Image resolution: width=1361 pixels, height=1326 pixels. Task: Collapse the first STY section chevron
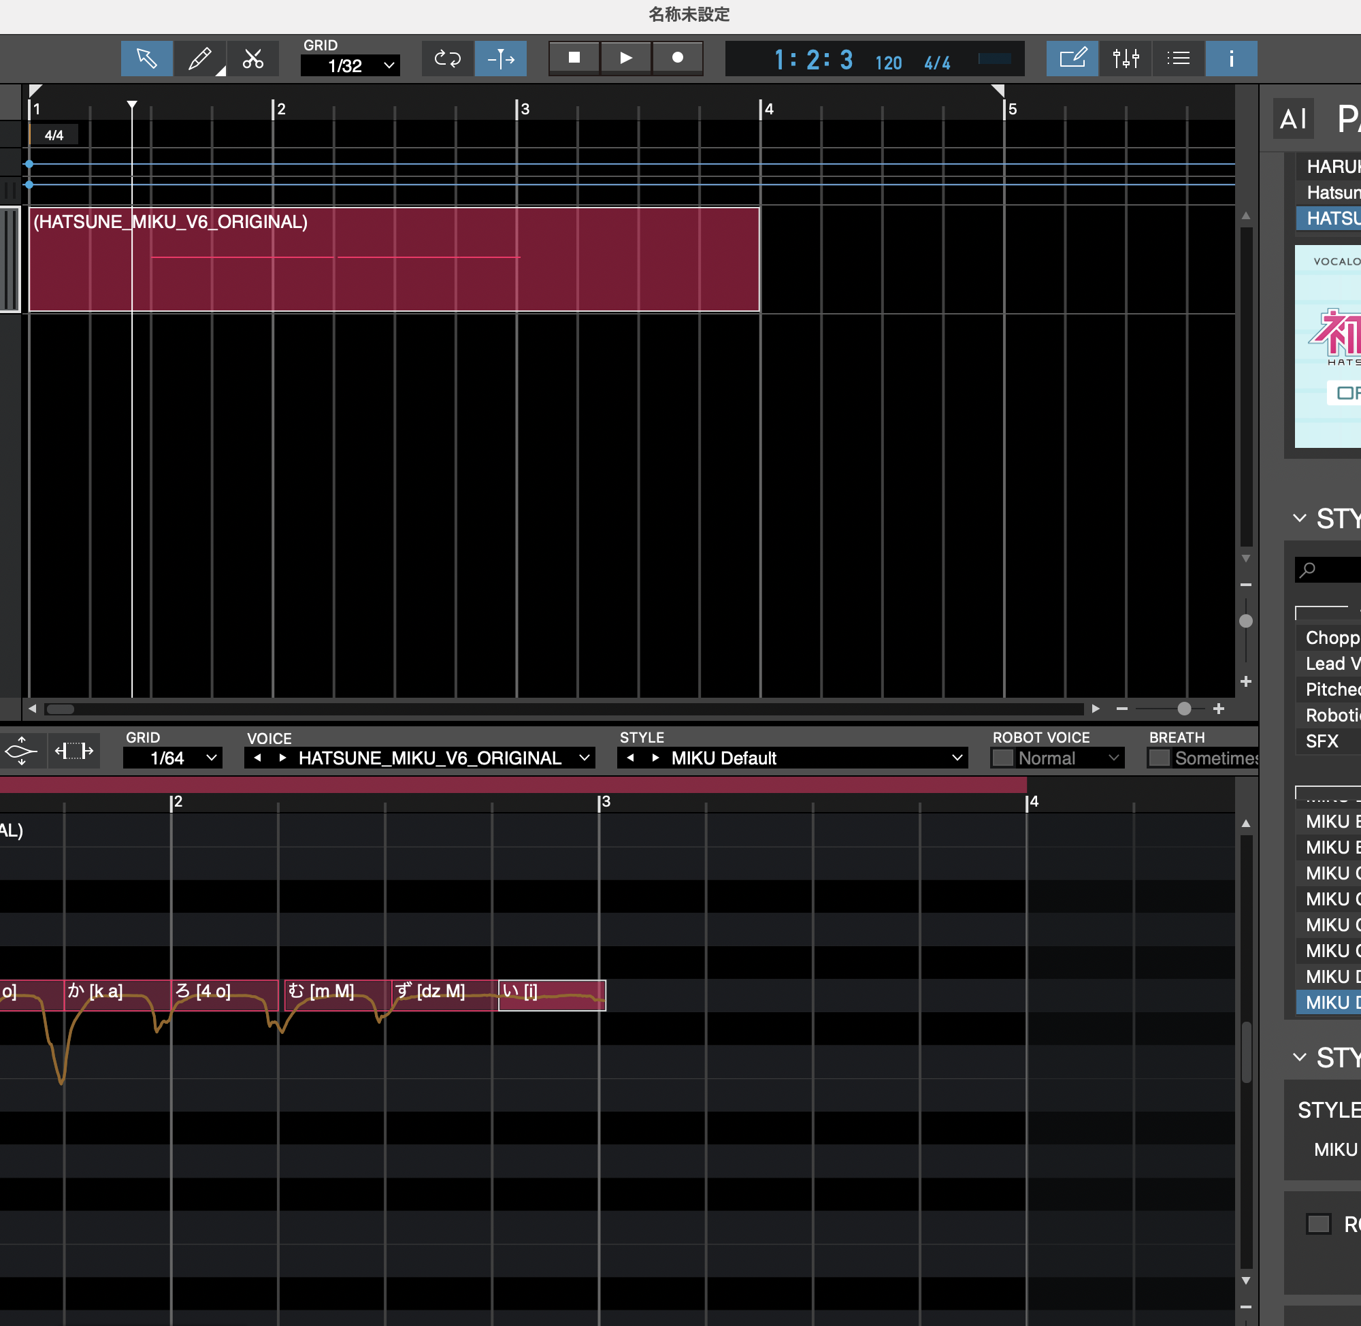coord(1300,518)
